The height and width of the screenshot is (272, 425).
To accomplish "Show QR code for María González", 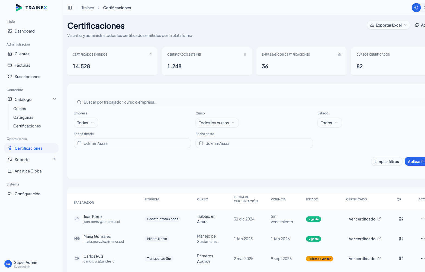I will pos(401,239).
